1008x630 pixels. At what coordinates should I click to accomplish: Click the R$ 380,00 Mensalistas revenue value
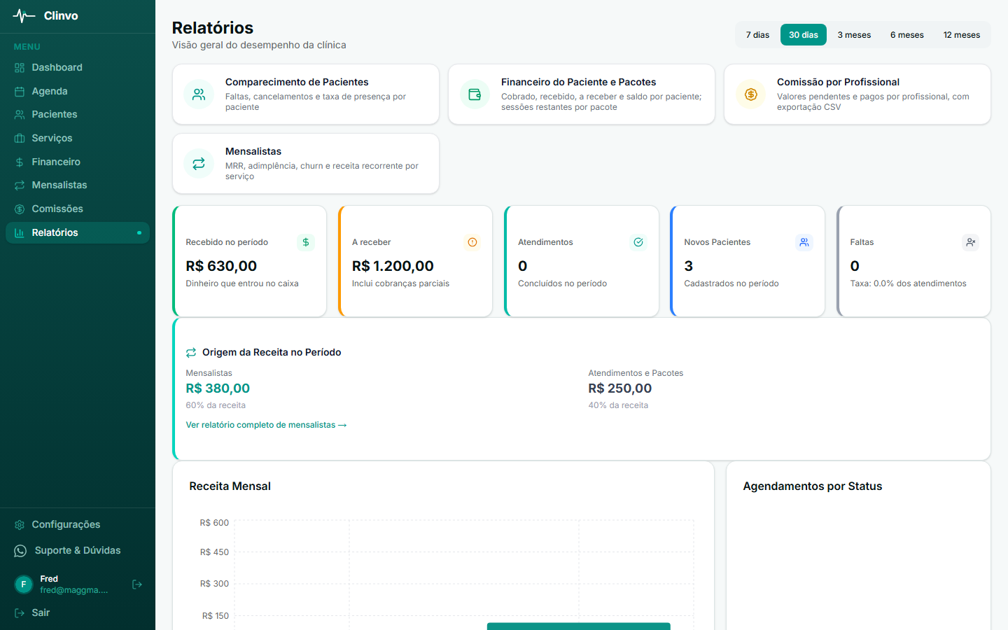tap(218, 389)
